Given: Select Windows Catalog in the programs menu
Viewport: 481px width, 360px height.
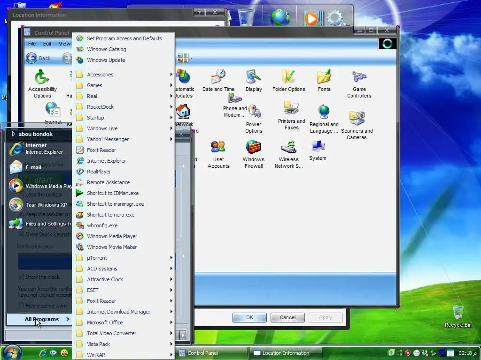Looking at the screenshot, I should click(124, 49).
